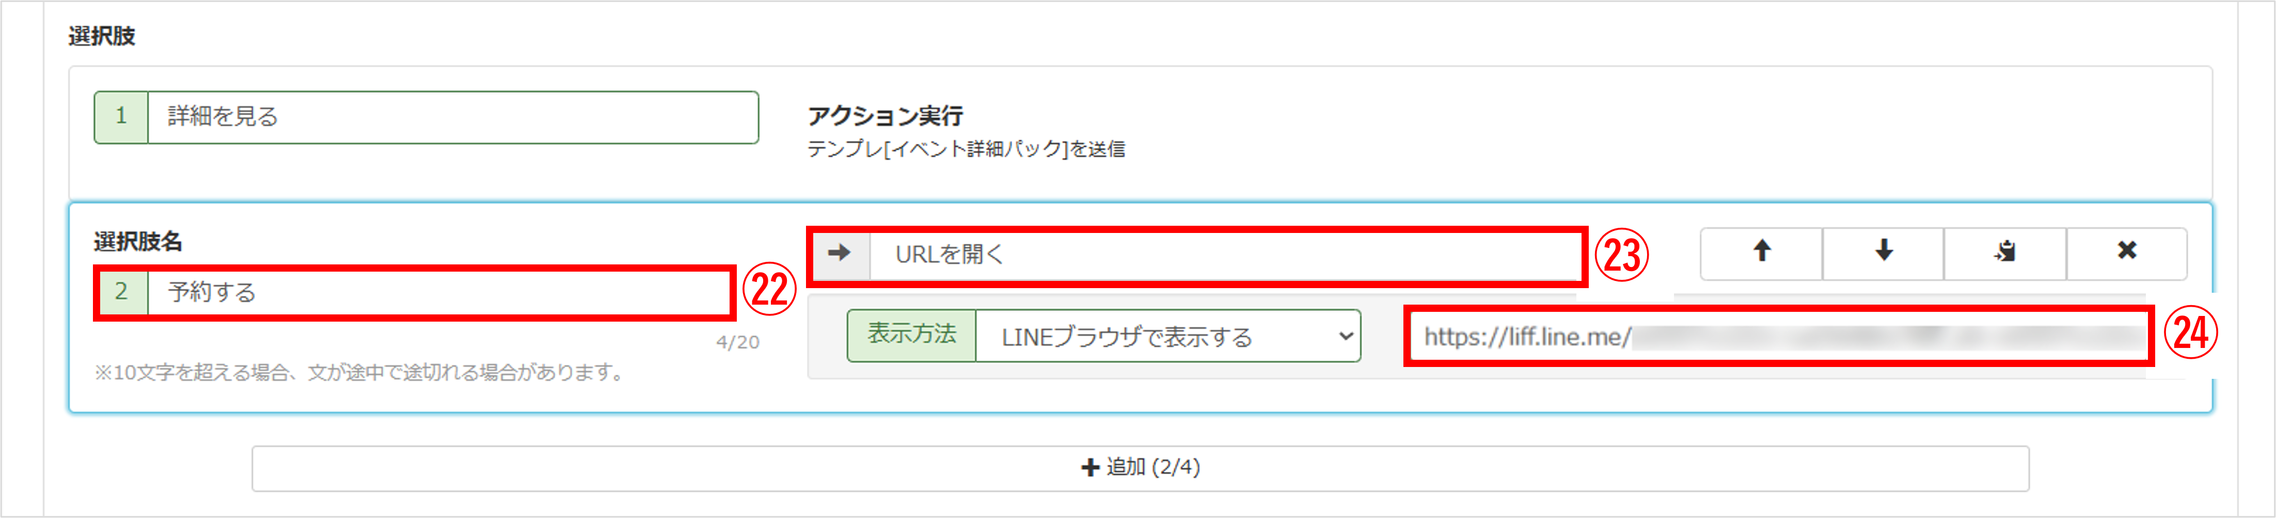Click the 表示方法 green label
The width and height of the screenshot is (2276, 518).
pos(911,335)
